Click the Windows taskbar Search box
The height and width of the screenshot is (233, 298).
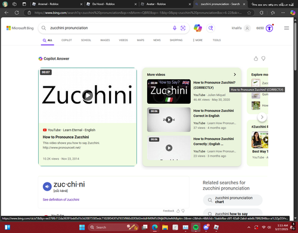[x=113, y=227]
